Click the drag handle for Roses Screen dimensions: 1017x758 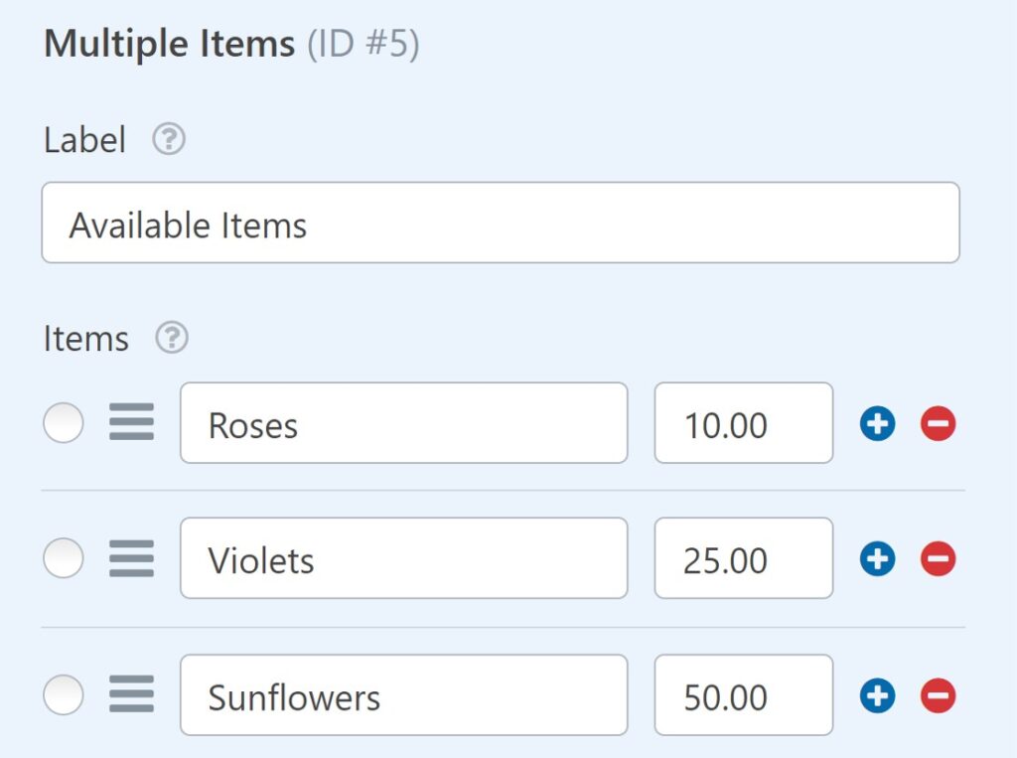tap(130, 423)
